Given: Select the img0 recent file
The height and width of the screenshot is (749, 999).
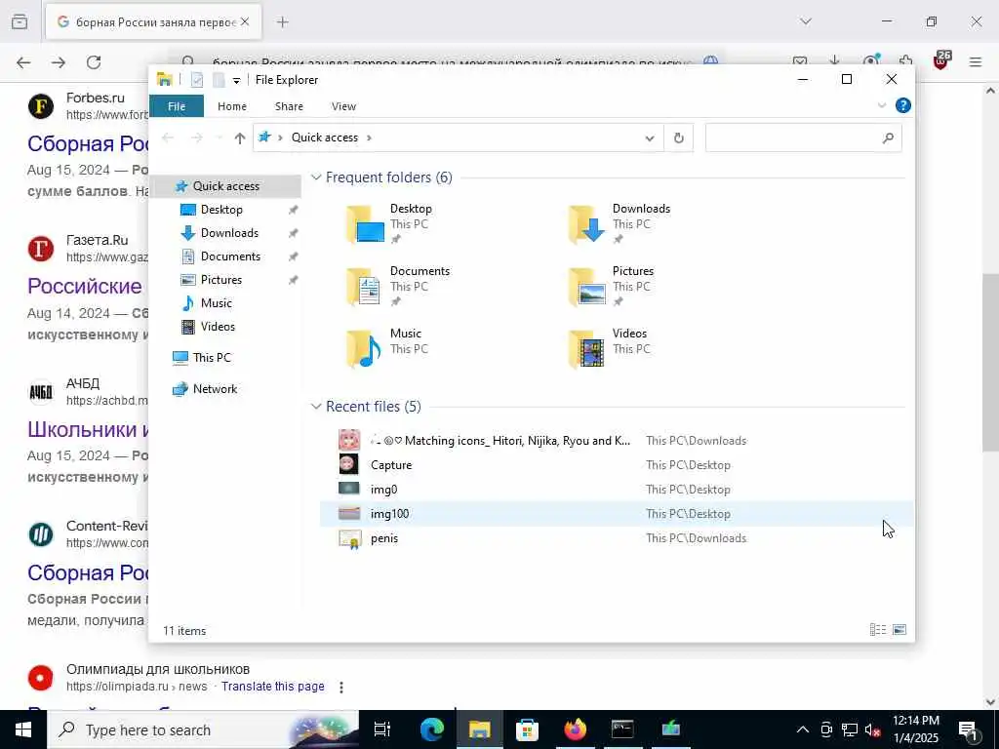Looking at the screenshot, I should 616,490.
